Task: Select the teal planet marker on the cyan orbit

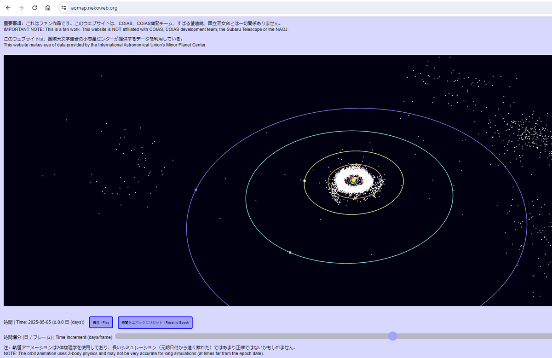Action: pyautogui.click(x=290, y=252)
